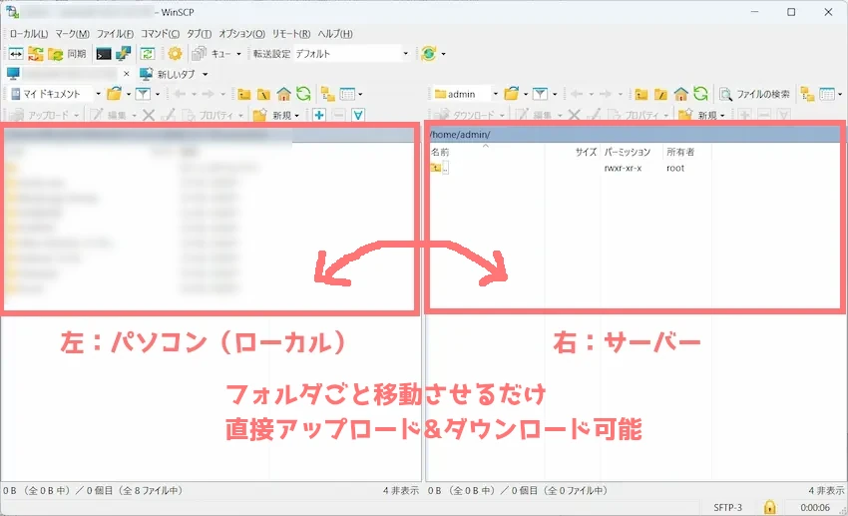Screen dimensions: 848x516
Task: Click the globe session refresh icon
Action: click(x=428, y=54)
